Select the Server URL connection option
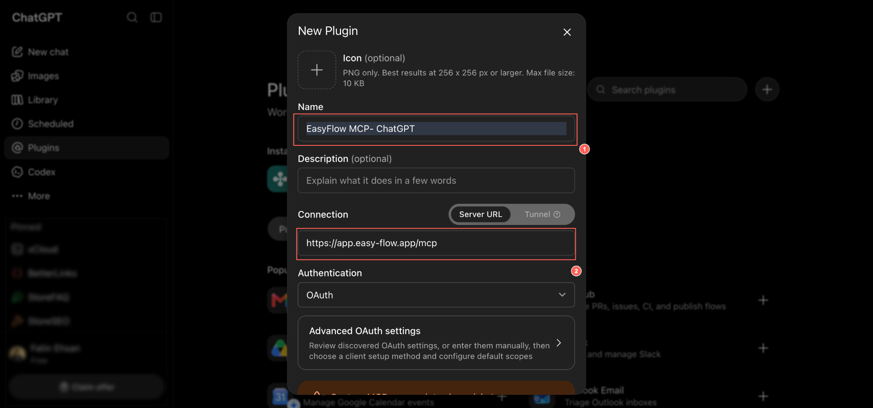The image size is (873, 408). pos(480,214)
